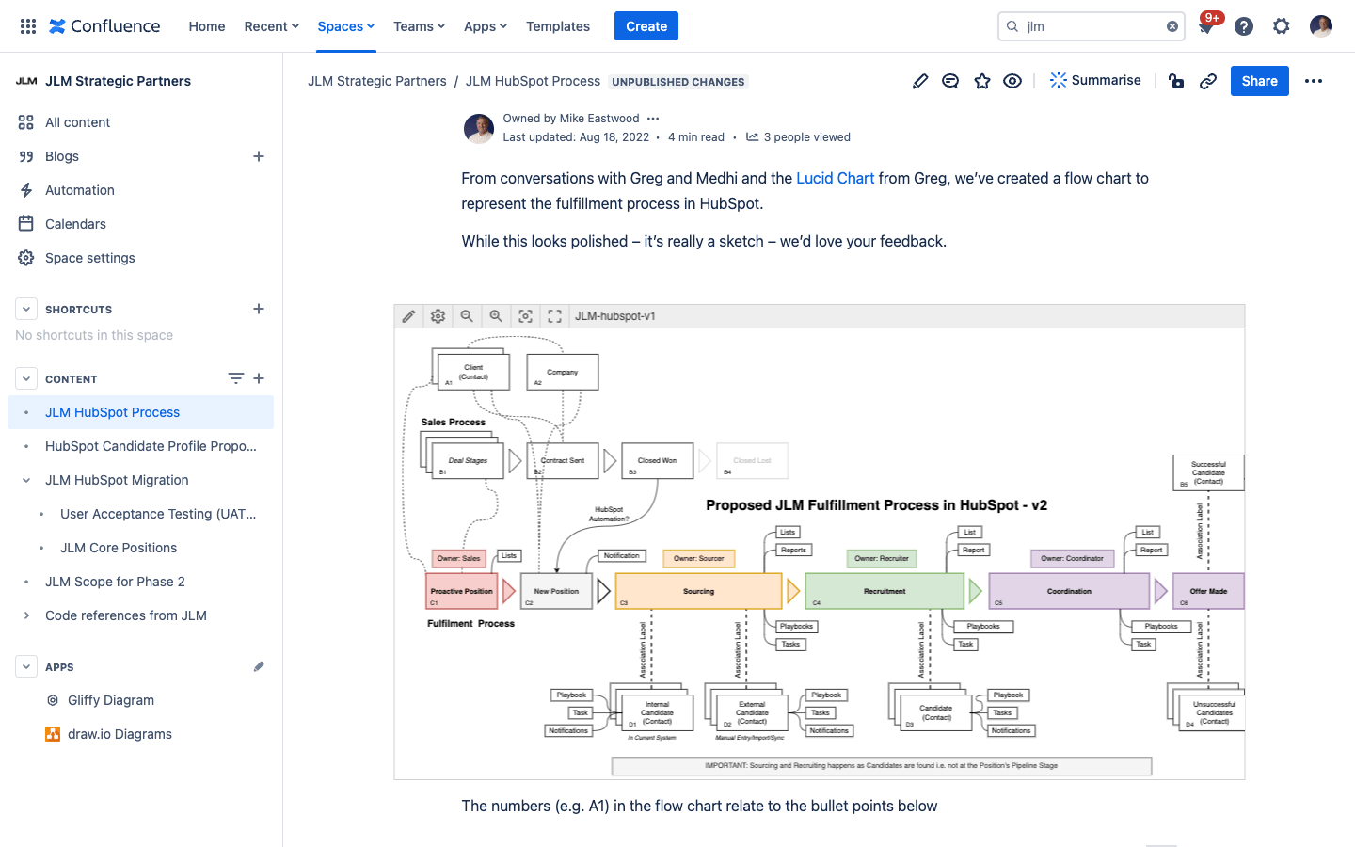Click the Confluence logo
1355x847 pixels.
(104, 26)
